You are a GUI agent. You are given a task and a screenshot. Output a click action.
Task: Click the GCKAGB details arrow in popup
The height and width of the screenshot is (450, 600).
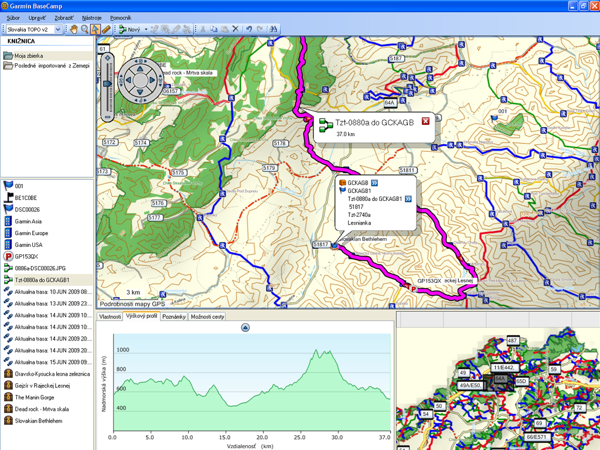coord(374,183)
